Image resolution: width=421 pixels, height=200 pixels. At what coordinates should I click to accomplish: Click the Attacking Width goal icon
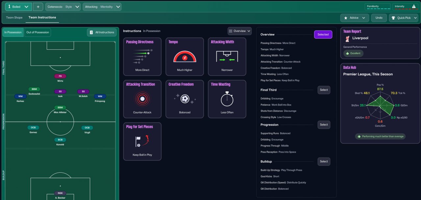click(x=227, y=56)
